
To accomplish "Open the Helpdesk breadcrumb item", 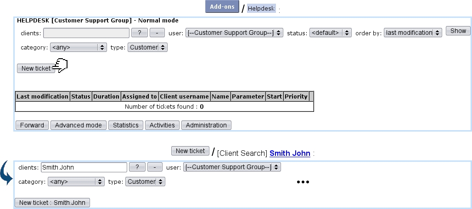I will tap(261, 8).
